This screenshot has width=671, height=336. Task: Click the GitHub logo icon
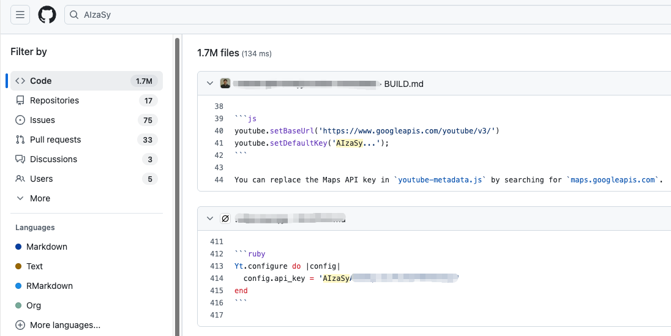[x=47, y=15]
